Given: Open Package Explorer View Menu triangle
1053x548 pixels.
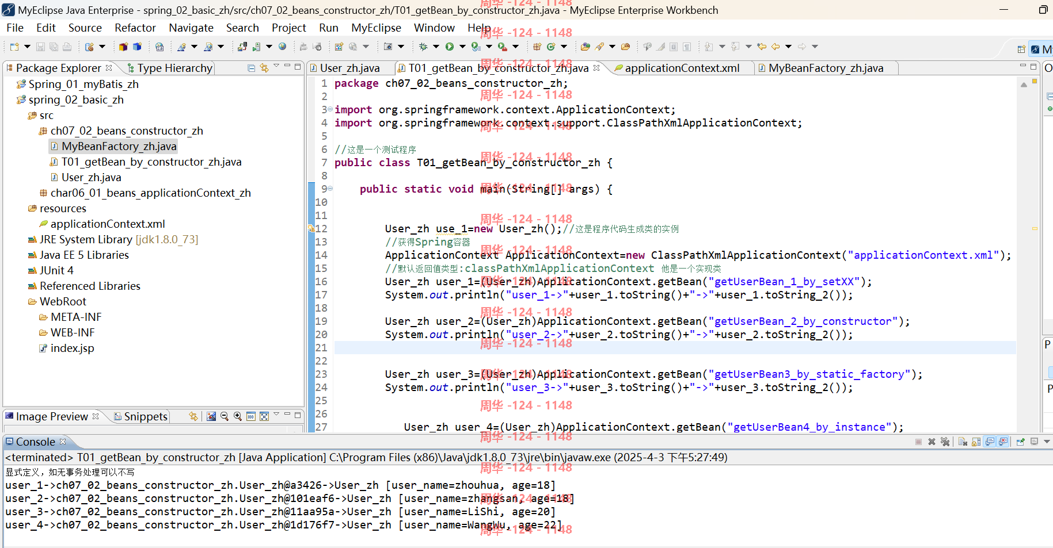Looking at the screenshot, I should (276, 66).
